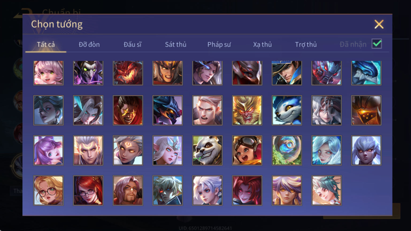Choose the green swirling orb hero
411x231 pixels.
click(287, 150)
